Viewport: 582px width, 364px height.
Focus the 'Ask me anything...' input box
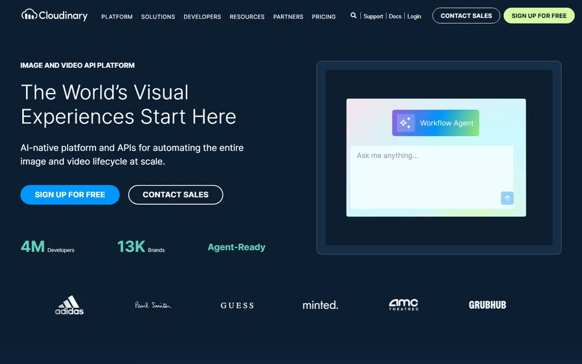click(x=432, y=177)
